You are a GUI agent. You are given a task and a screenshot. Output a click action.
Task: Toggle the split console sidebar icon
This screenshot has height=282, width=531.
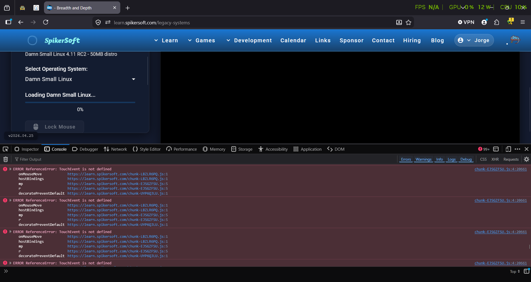point(527,271)
